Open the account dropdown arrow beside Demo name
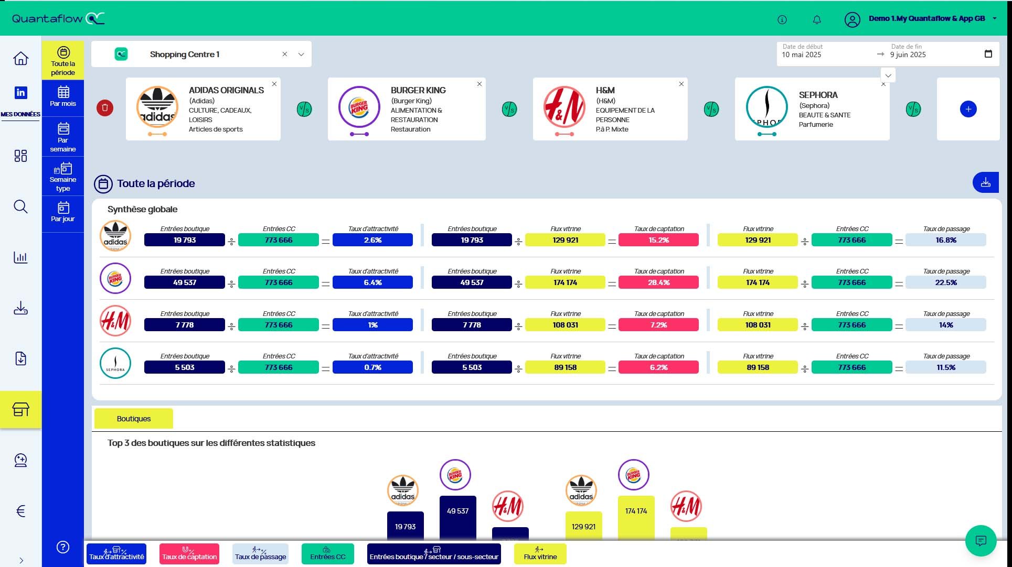The height and width of the screenshot is (567, 1012). [994, 18]
